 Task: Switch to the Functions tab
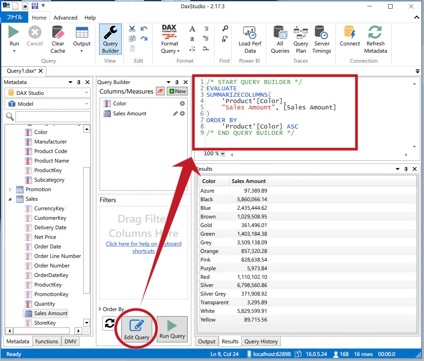point(46,341)
